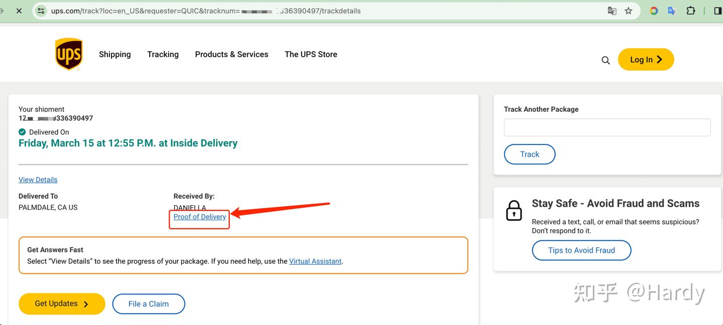Open the Proof of Delivery link

[199, 217]
